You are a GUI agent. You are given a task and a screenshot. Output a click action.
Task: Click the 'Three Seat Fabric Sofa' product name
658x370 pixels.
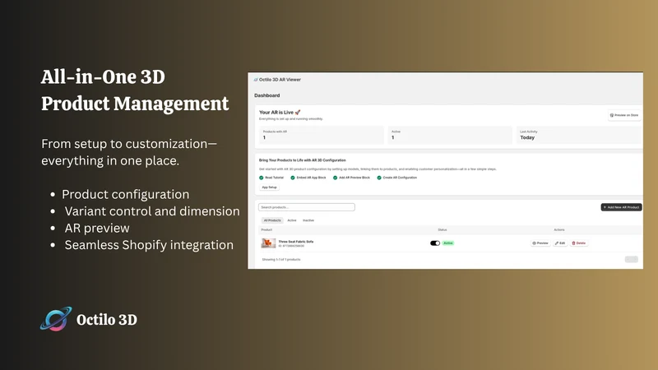pyautogui.click(x=296, y=242)
